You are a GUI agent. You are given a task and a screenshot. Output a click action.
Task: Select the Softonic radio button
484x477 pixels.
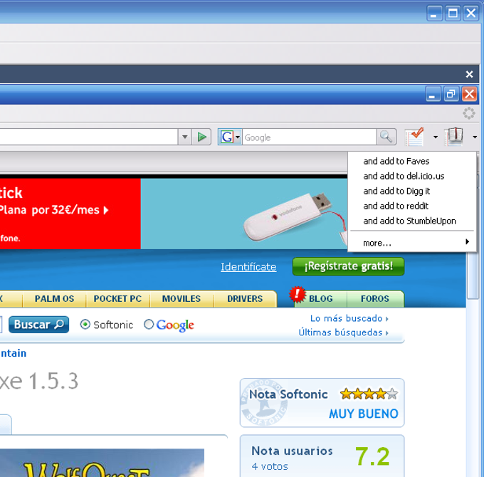(x=85, y=325)
